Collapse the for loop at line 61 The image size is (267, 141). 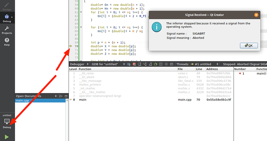81,12
